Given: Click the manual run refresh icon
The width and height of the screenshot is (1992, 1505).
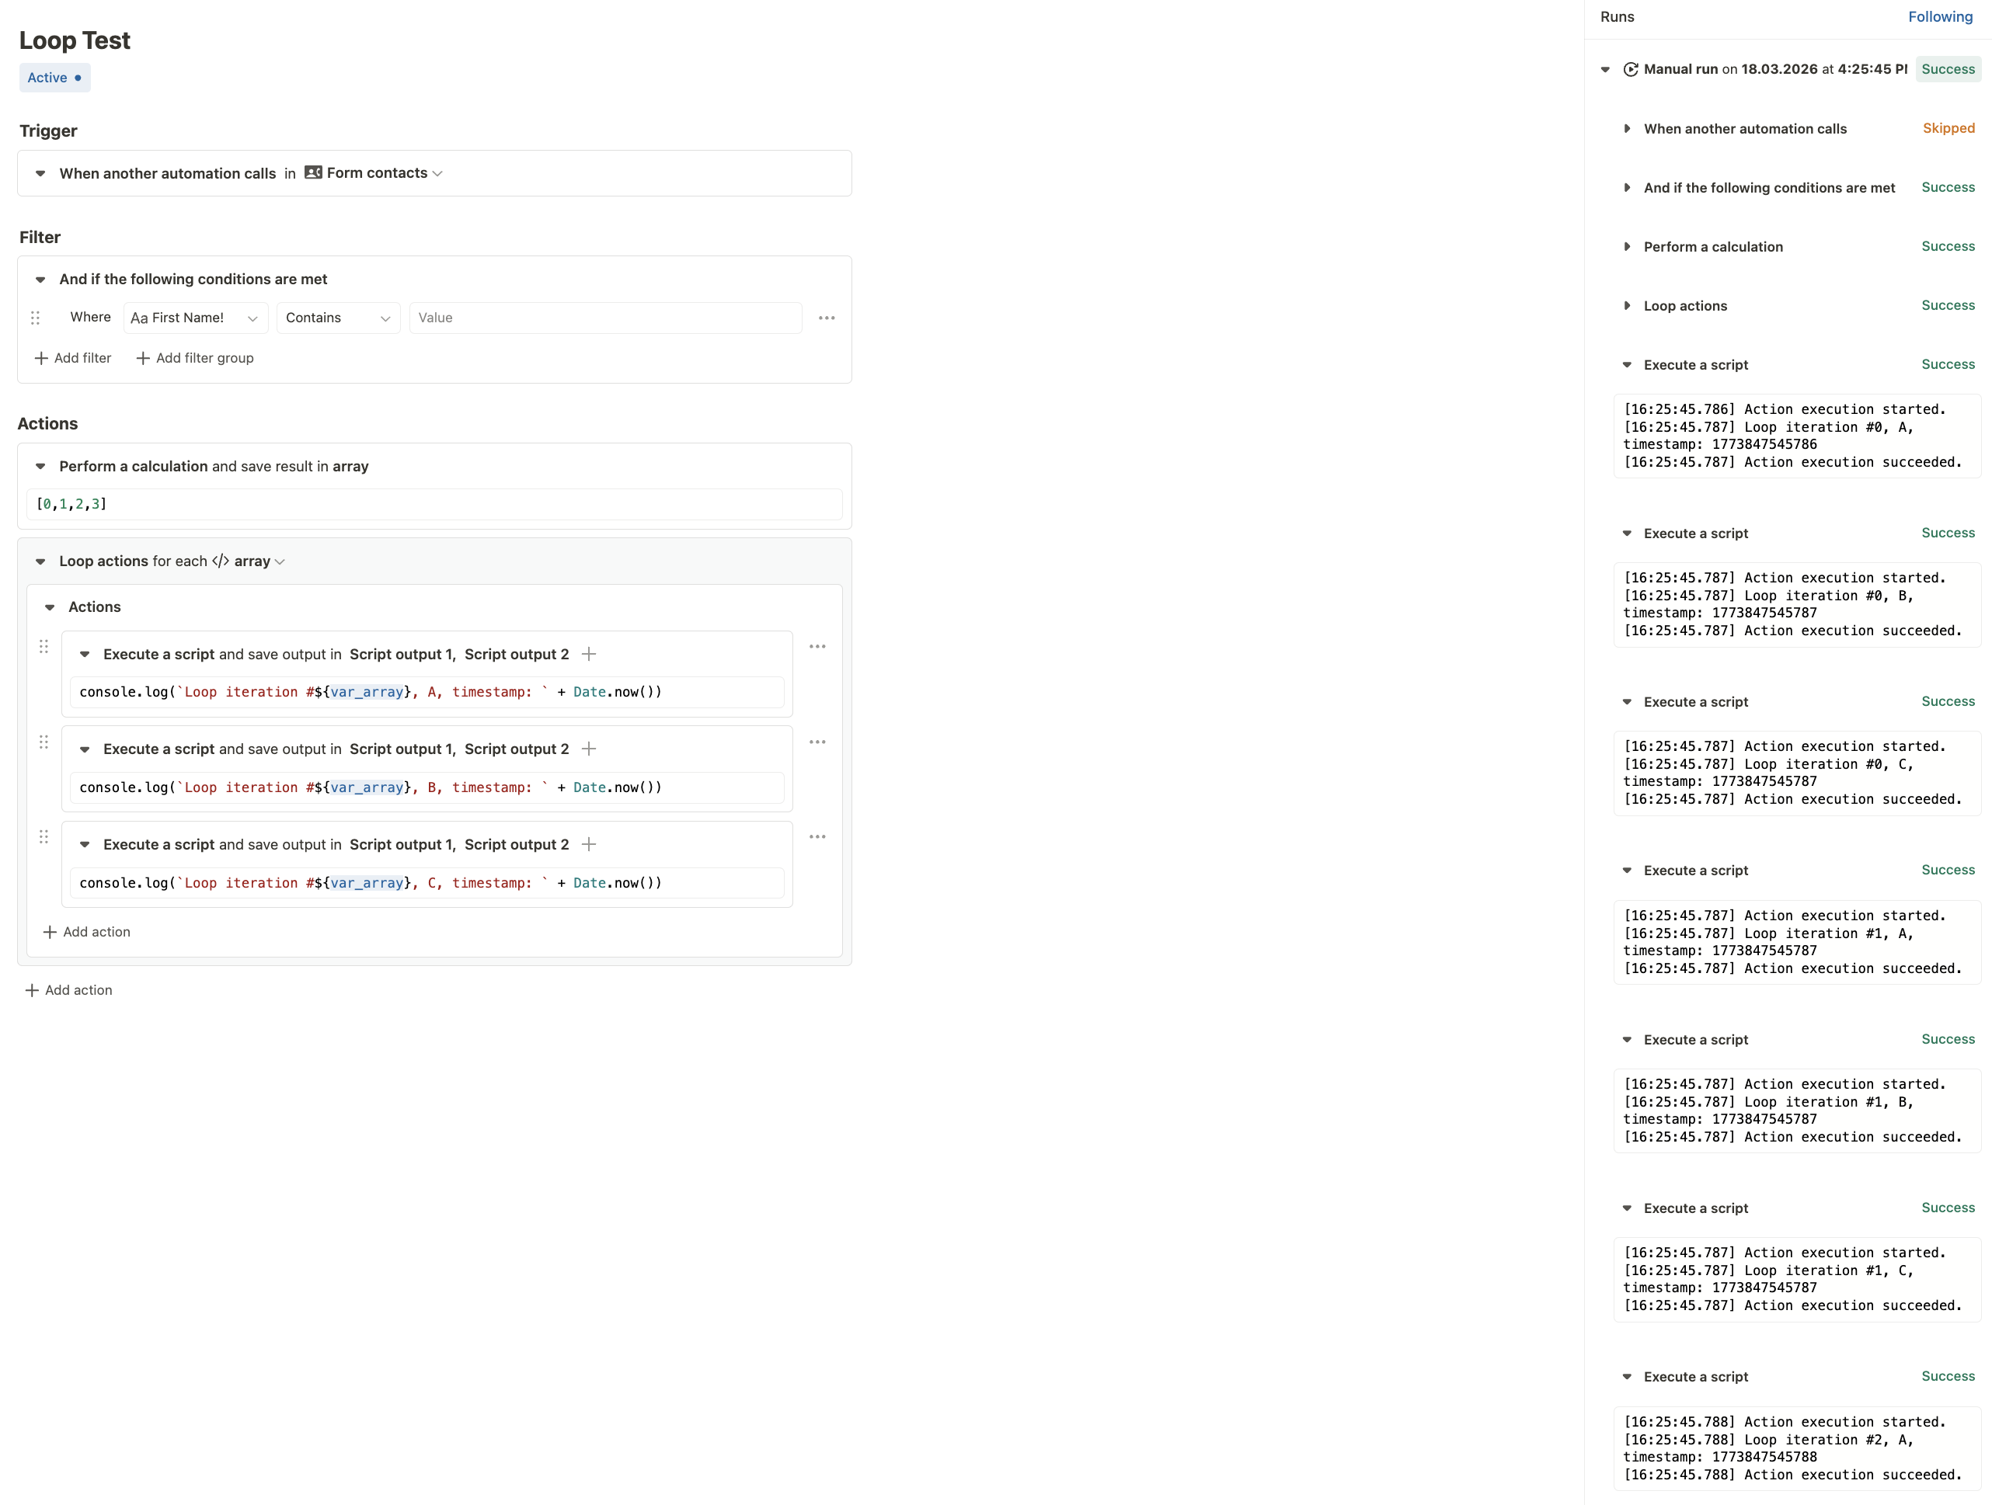Looking at the screenshot, I should [1630, 69].
